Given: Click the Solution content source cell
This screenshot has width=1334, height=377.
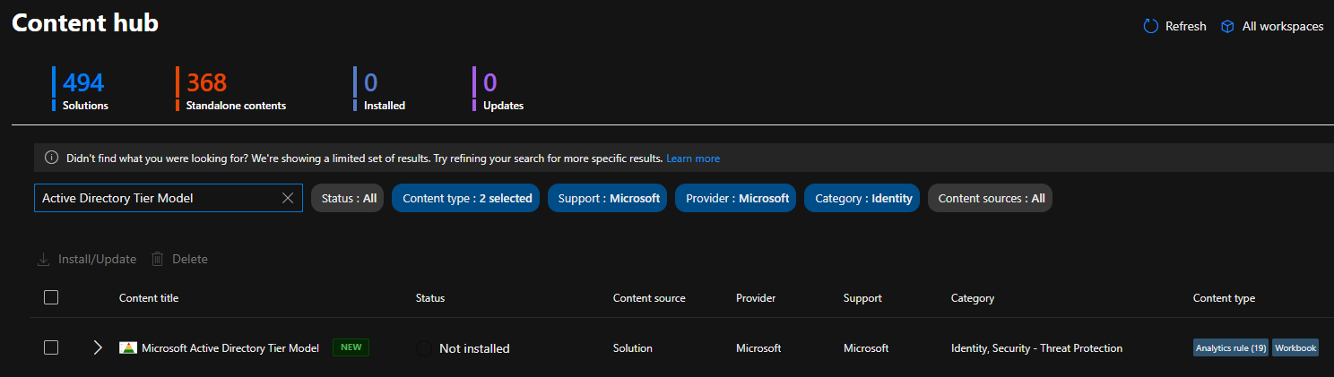Looking at the screenshot, I should coord(633,347).
